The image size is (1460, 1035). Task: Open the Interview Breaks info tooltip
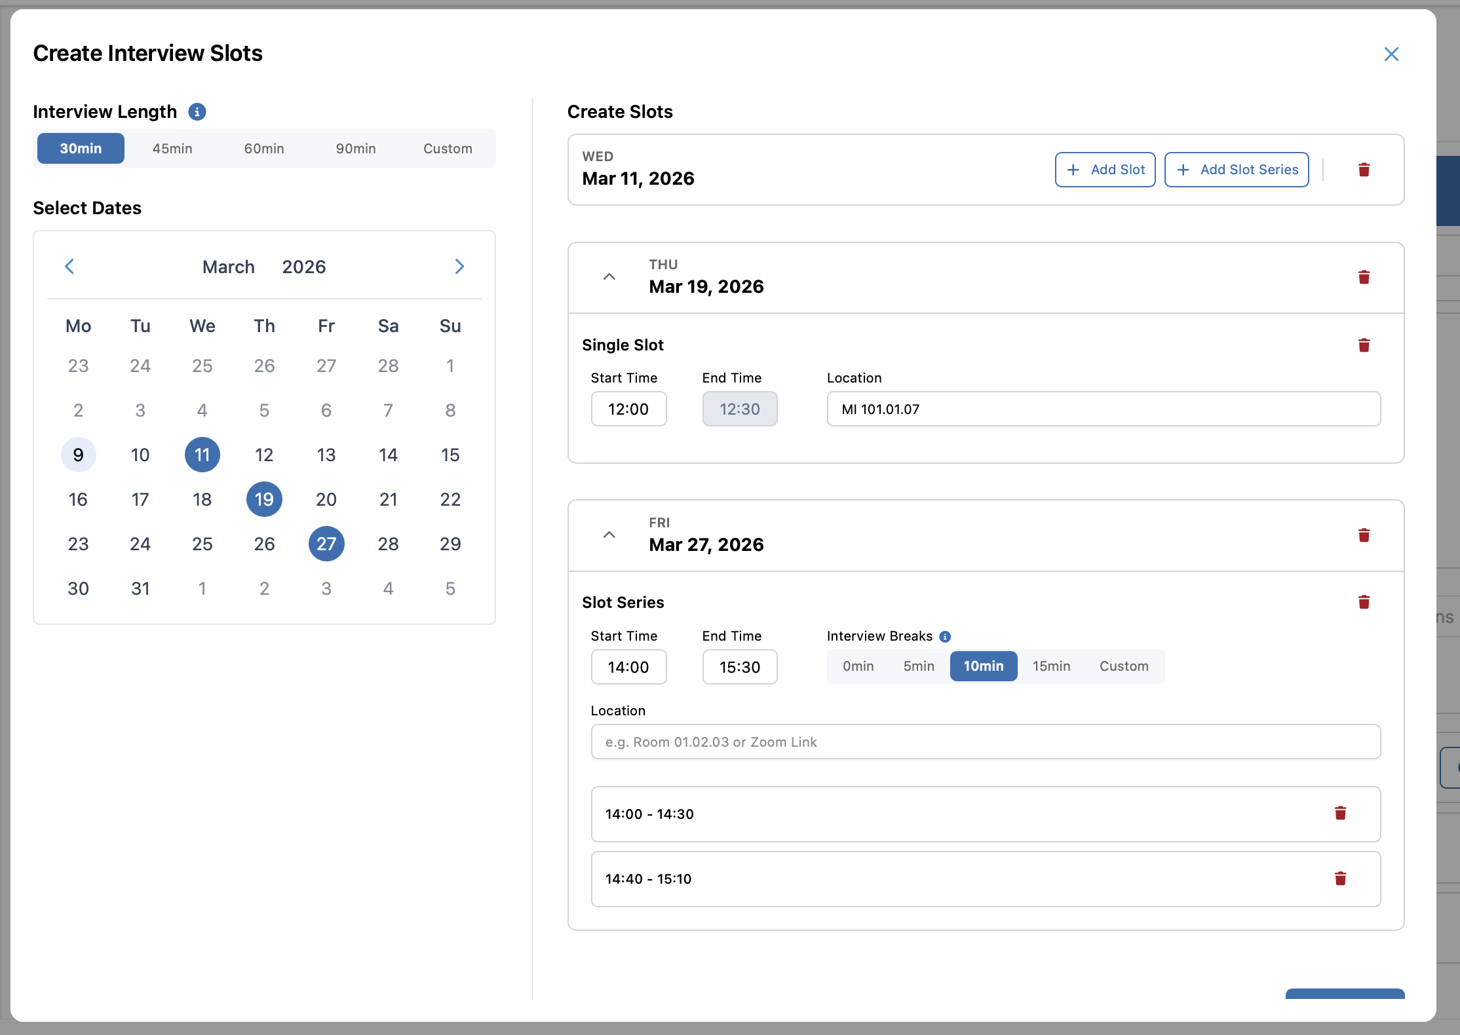click(x=944, y=636)
